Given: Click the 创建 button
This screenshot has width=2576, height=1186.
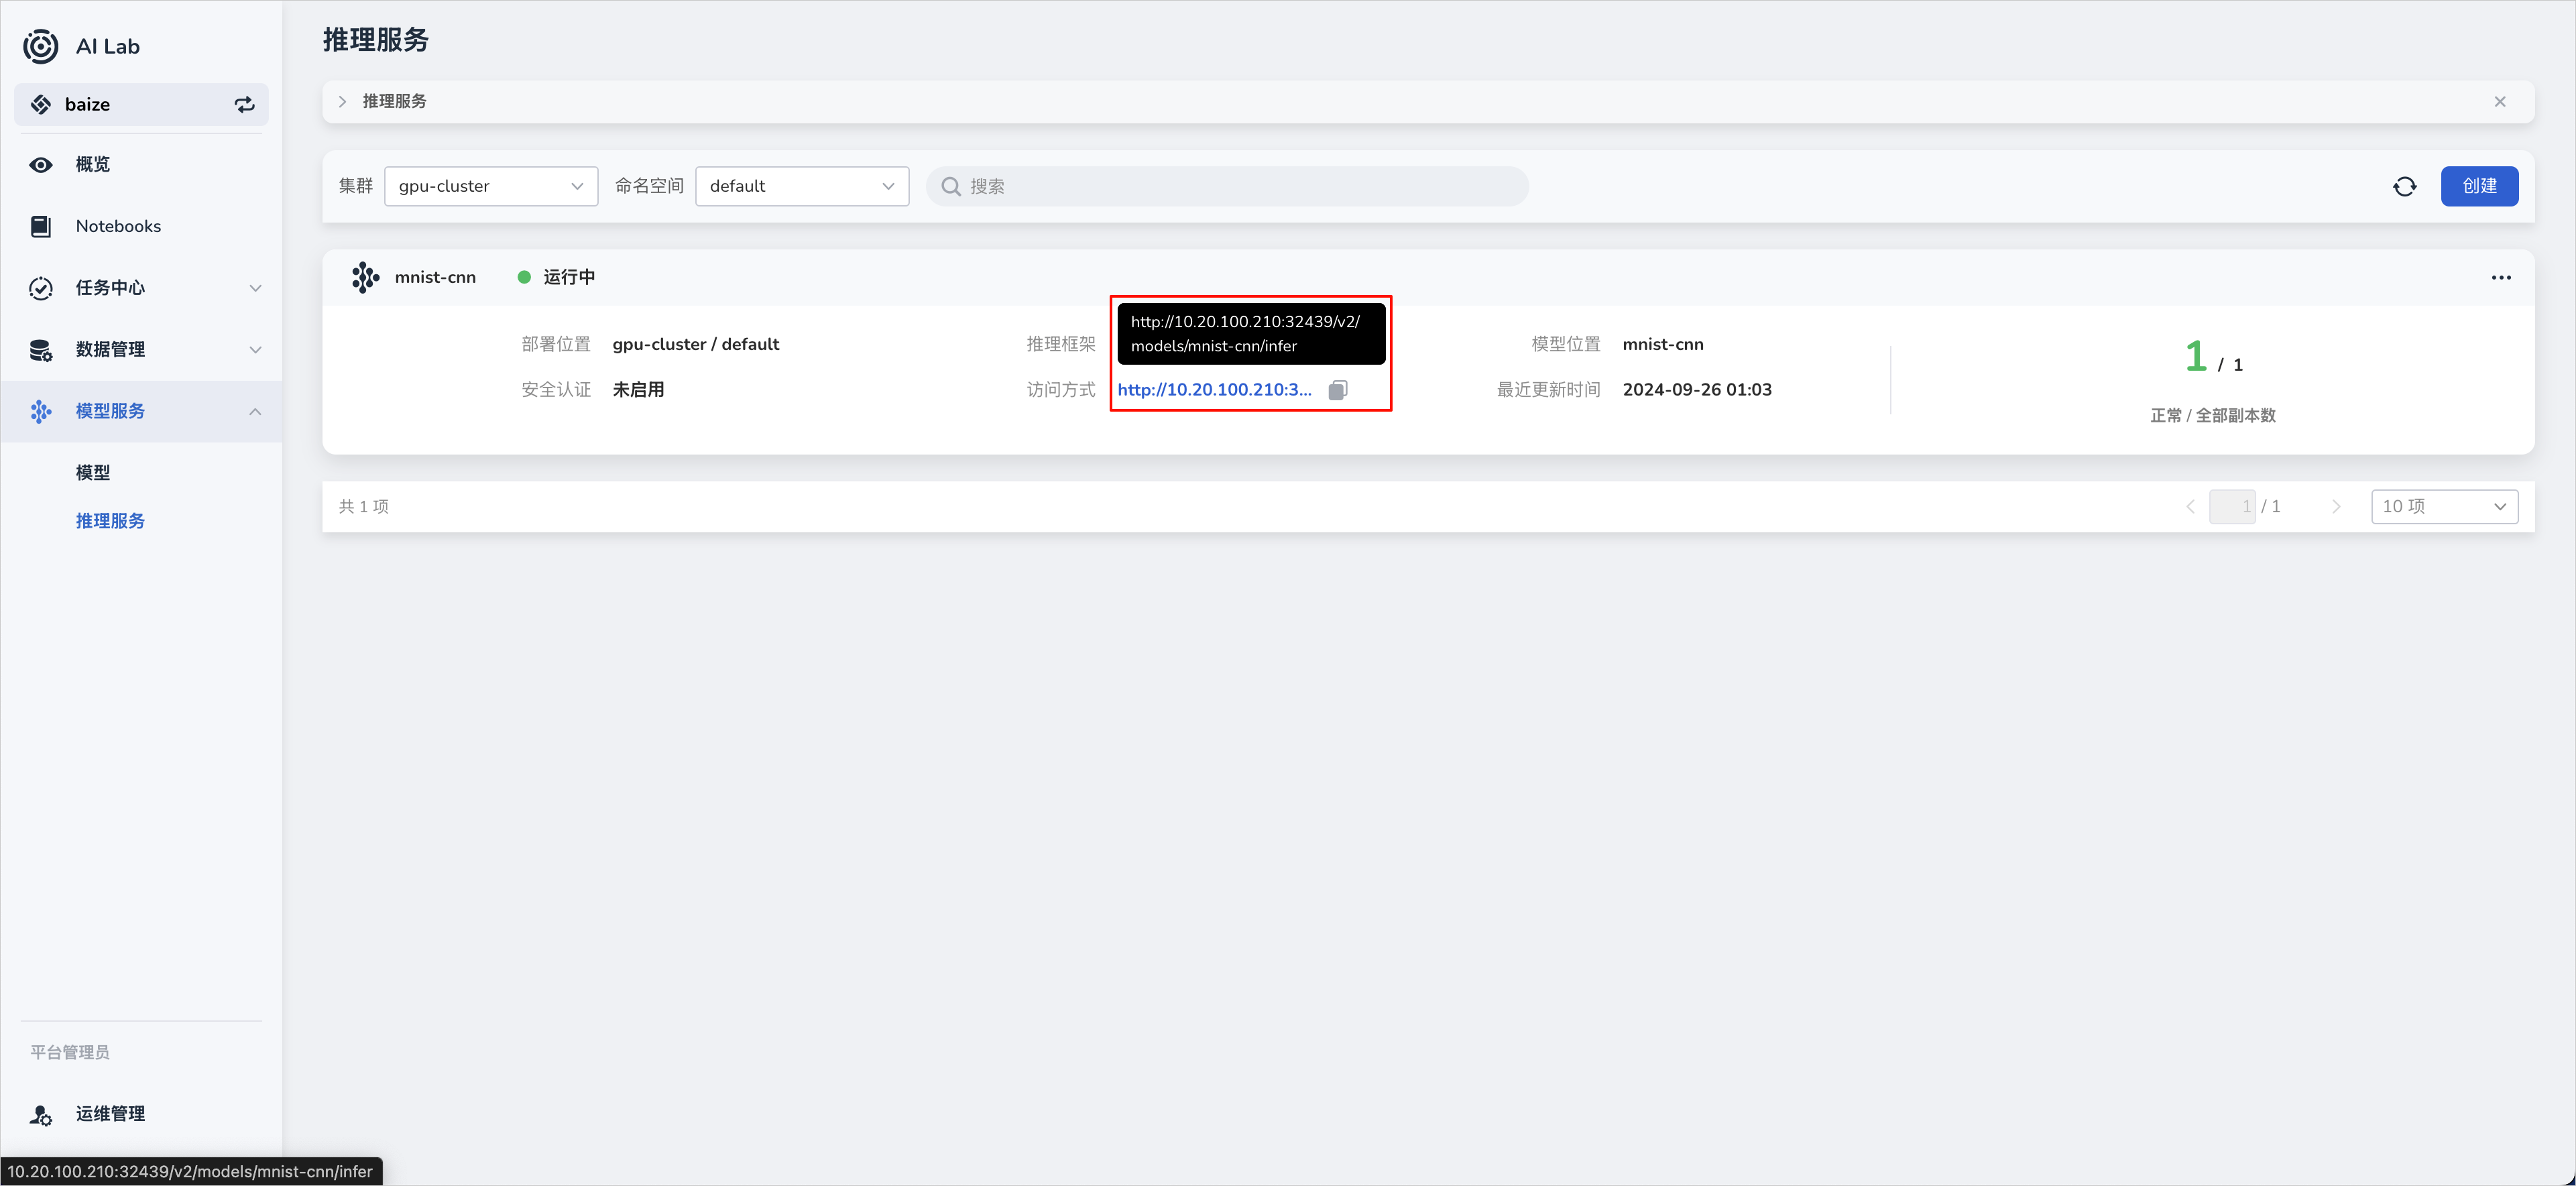Looking at the screenshot, I should point(2479,187).
